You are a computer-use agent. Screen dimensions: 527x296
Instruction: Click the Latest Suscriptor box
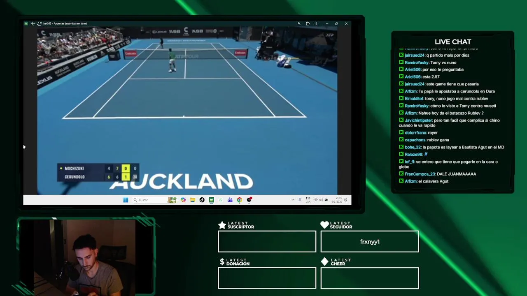tap(267, 241)
